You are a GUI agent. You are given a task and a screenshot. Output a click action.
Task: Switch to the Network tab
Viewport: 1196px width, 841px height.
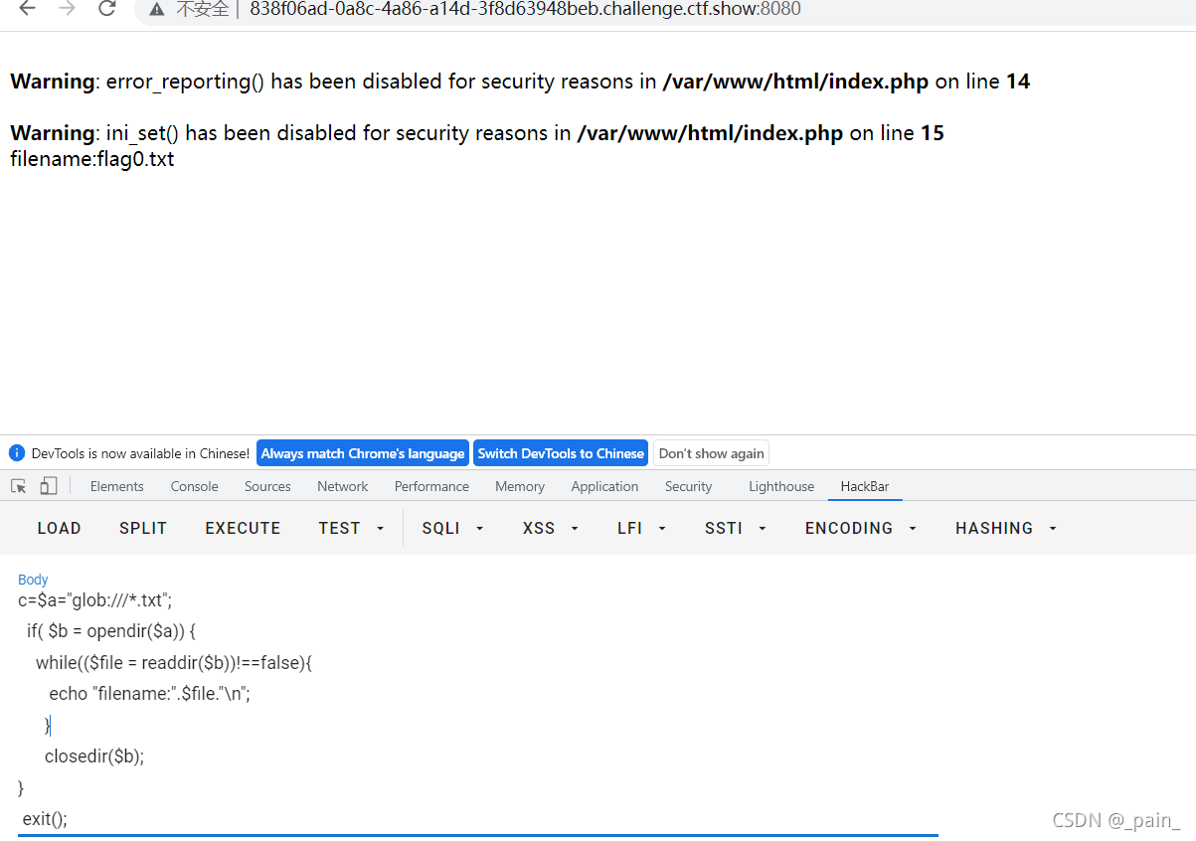[343, 486]
